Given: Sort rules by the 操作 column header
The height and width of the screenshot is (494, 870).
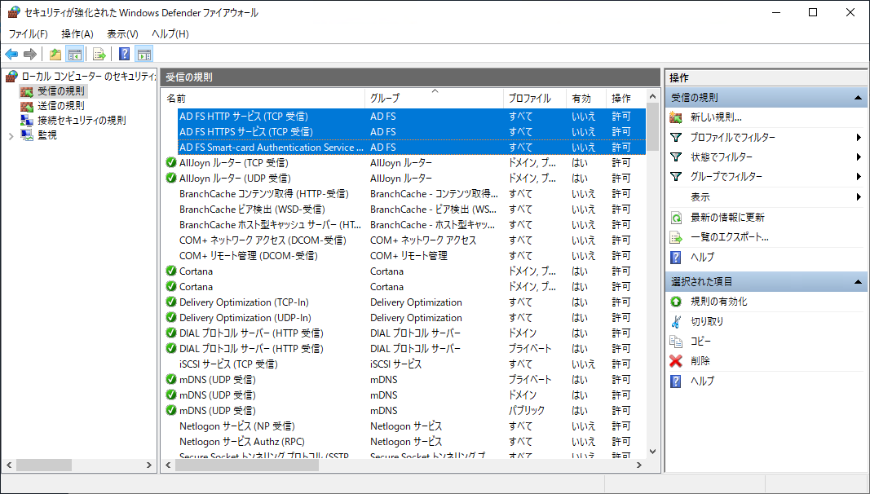Looking at the screenshot, I should tap(626, 98).
